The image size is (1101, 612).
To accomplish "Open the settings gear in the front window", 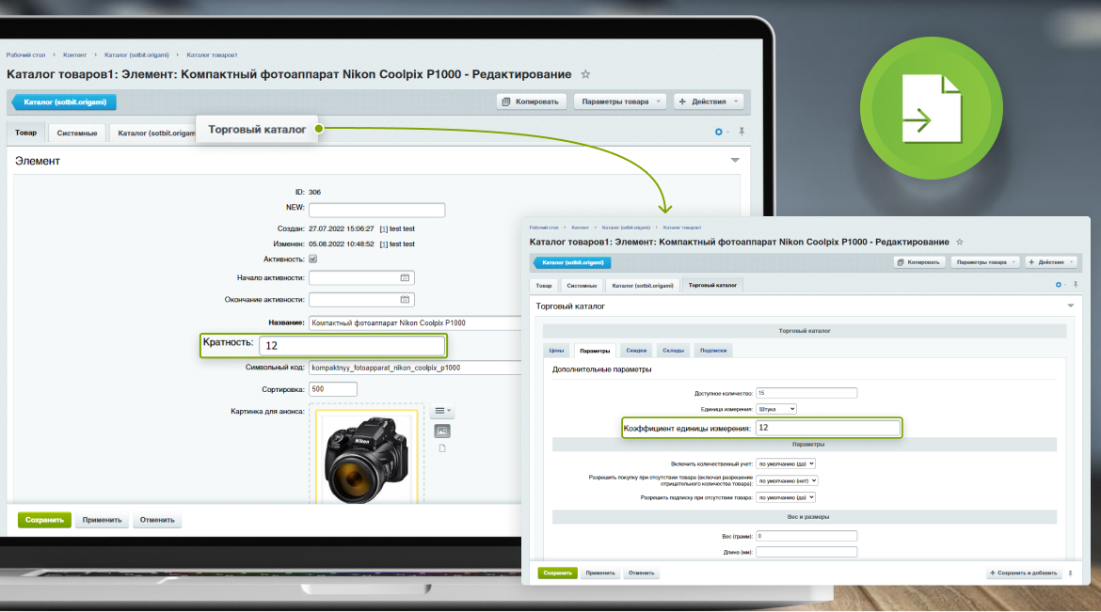I will tap(1058, 285).
